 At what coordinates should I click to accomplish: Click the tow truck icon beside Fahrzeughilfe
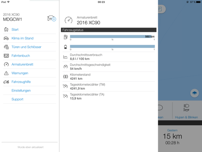6,82
